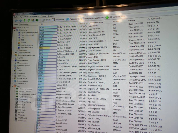Select the CPU Queen benchmark
This screenshot has width=178, height=133.
click(x=21, y=99)
